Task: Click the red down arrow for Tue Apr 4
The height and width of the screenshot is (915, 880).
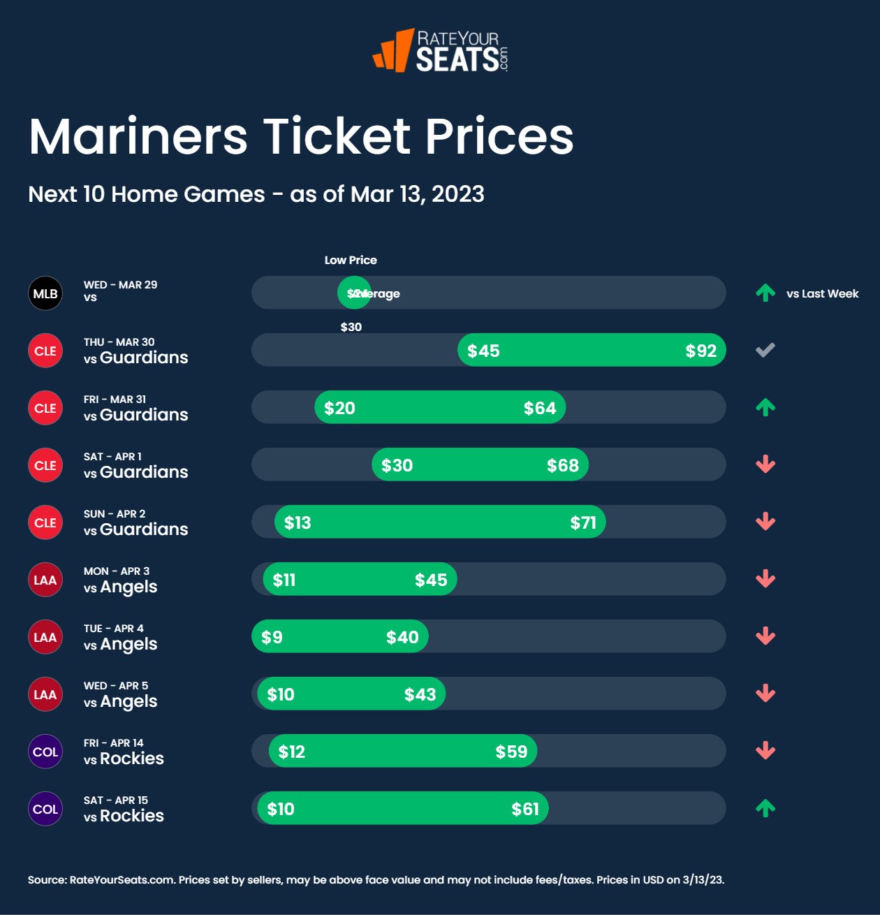Action: pos(765,636)
